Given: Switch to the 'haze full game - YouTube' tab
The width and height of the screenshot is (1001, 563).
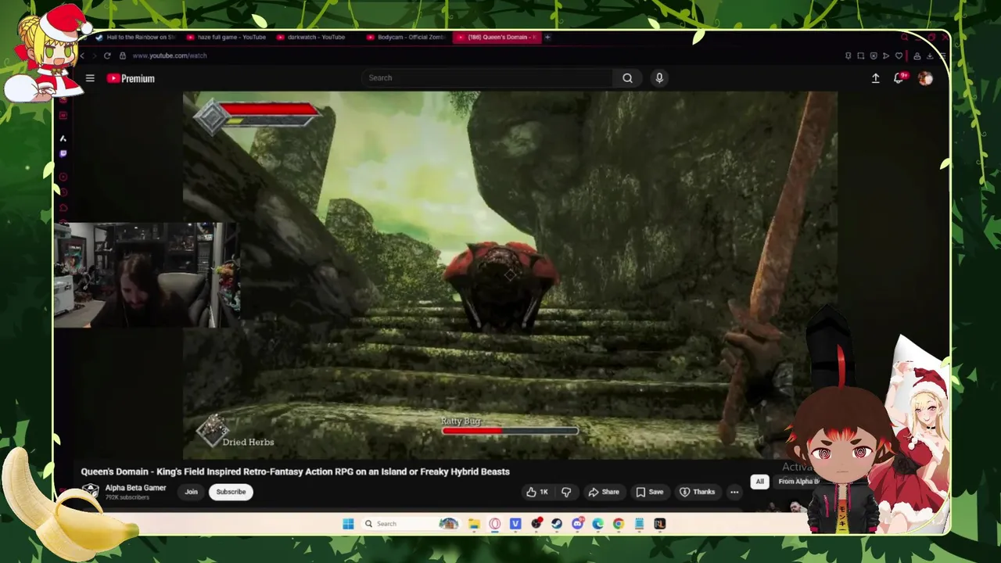Looking at the screenshot, I should tap(227, 37).
